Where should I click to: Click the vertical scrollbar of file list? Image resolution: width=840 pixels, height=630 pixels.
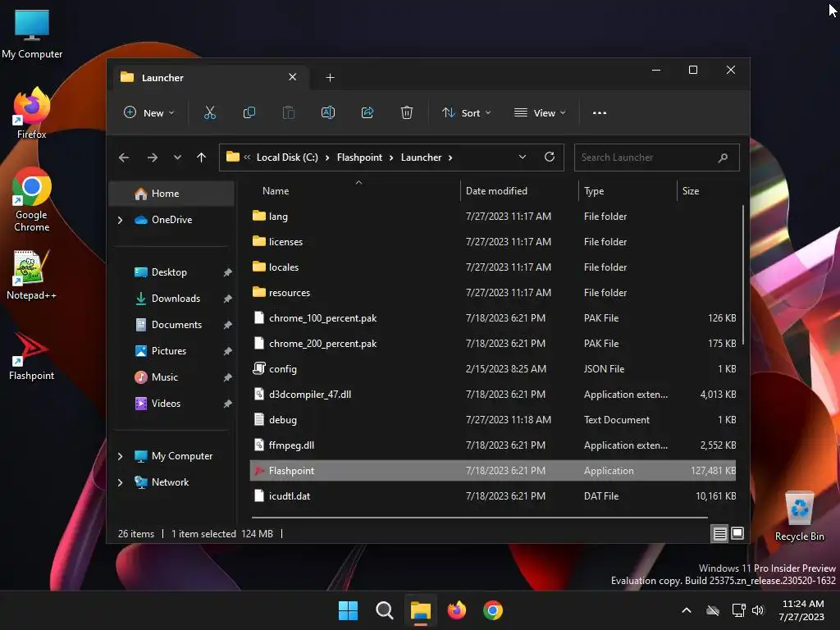[x=742, y=276]
